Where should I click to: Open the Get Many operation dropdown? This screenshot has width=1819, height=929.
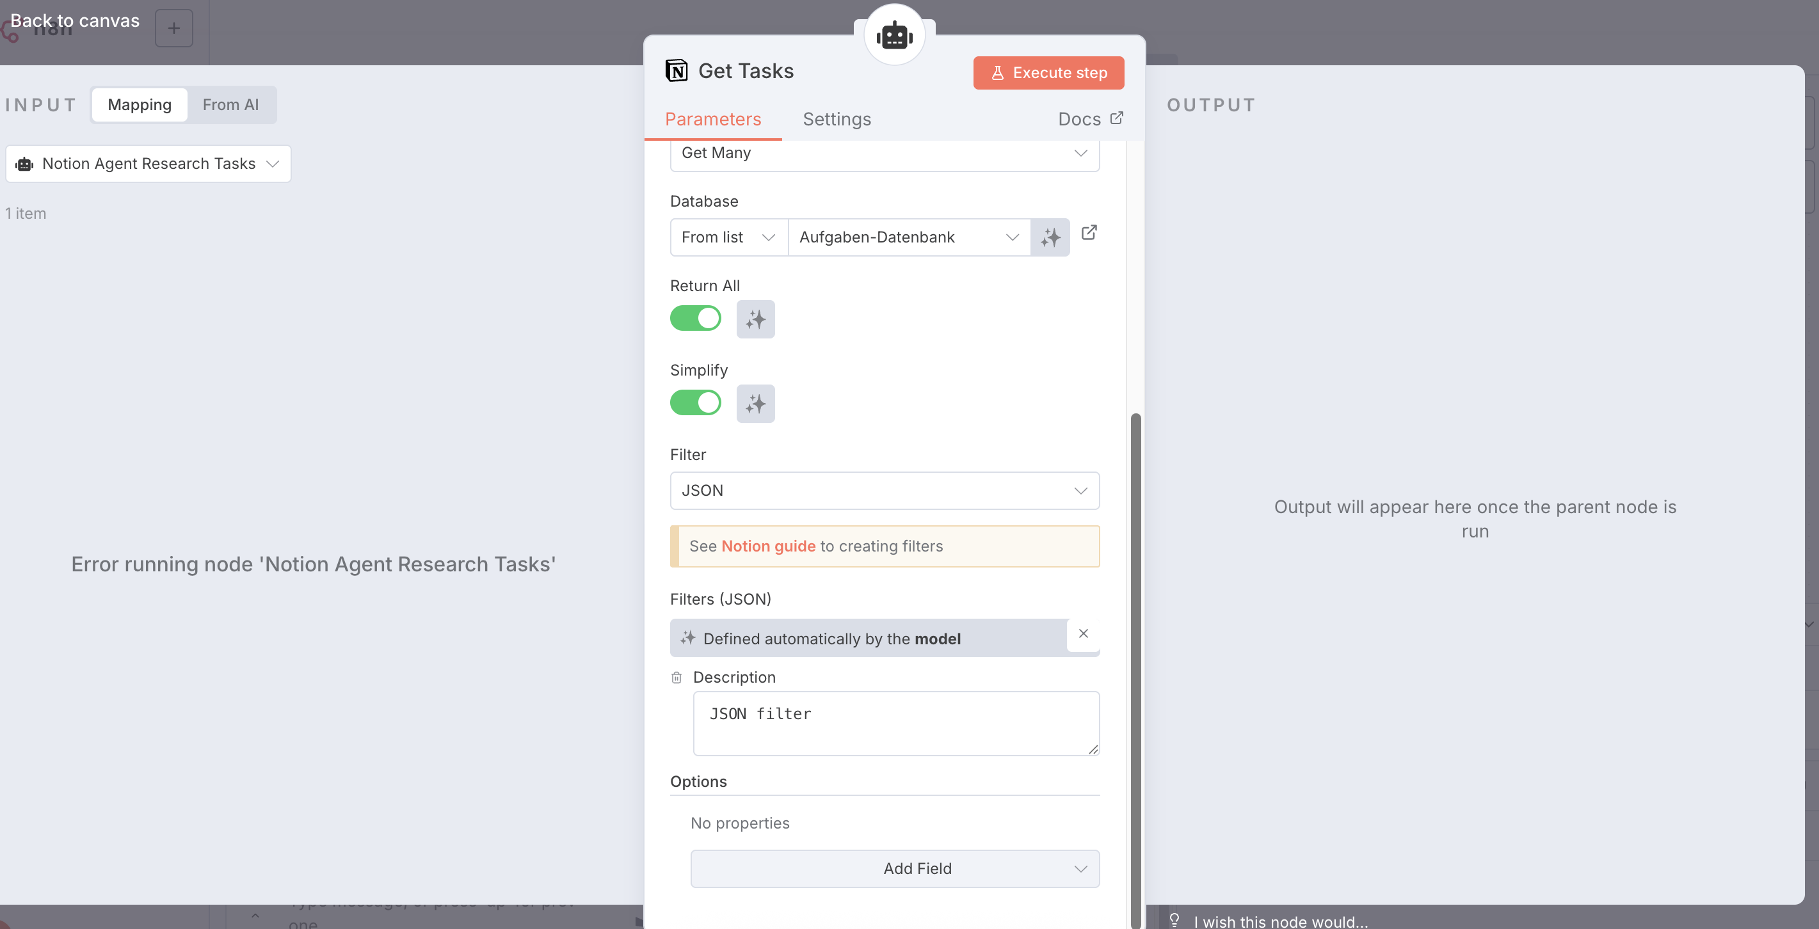coord(884,153)
